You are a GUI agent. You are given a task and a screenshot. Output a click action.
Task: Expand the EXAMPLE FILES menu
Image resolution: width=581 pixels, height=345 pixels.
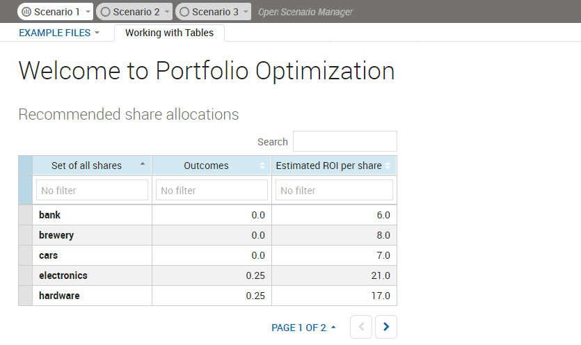(x=59, y=33)
